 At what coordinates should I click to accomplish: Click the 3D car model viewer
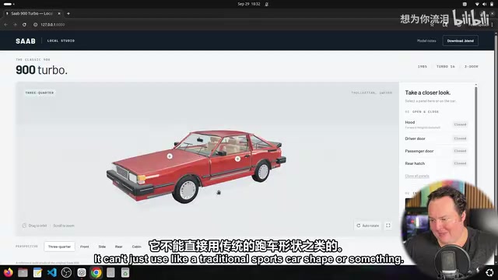point(208,159)
